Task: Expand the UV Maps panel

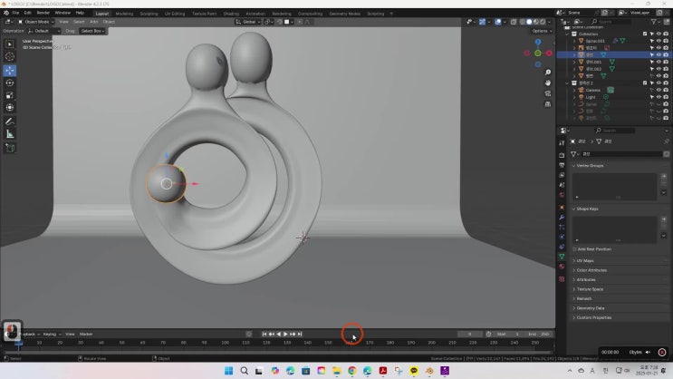Action: point(585,260)
